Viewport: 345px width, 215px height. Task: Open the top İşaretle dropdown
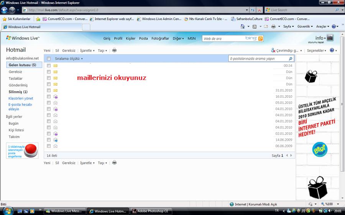(87, 50)
